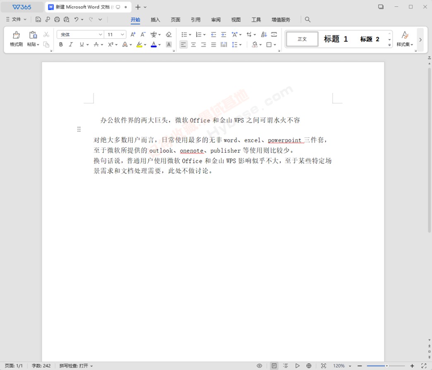
Task: Increase font size with A+ icon
Action: [133, 34]
